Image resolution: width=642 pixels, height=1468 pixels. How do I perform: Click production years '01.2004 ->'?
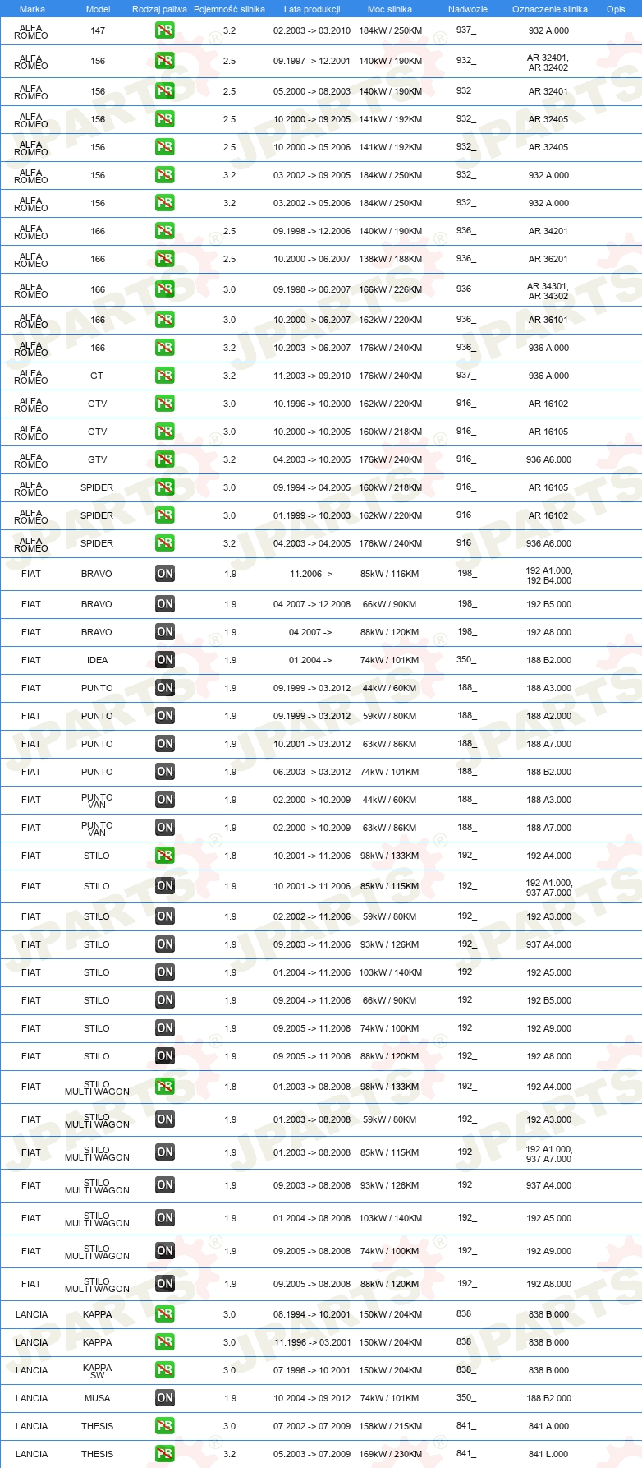(310, 660)
